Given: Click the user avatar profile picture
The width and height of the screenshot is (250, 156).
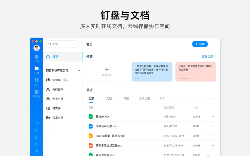Looking at the screenshot, I should (x=36, y=48).
